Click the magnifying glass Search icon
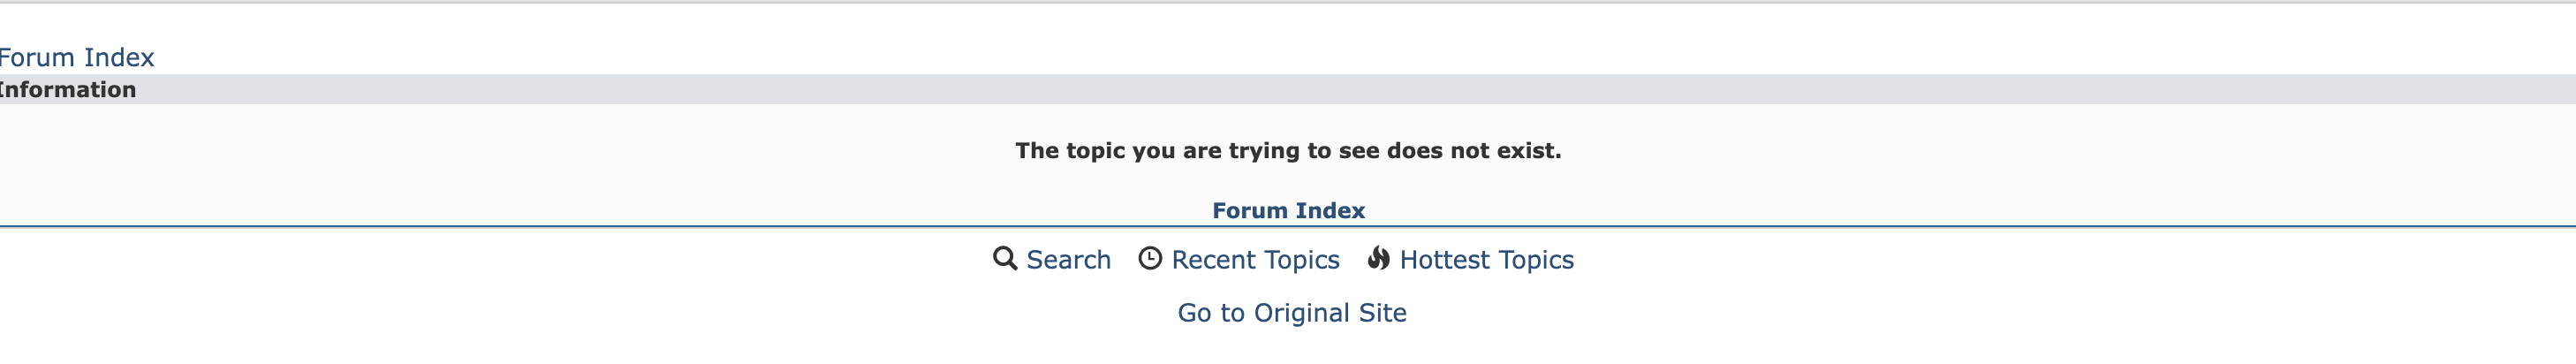The width and height of the screenshot is (2576, 364). point(1004,258)
